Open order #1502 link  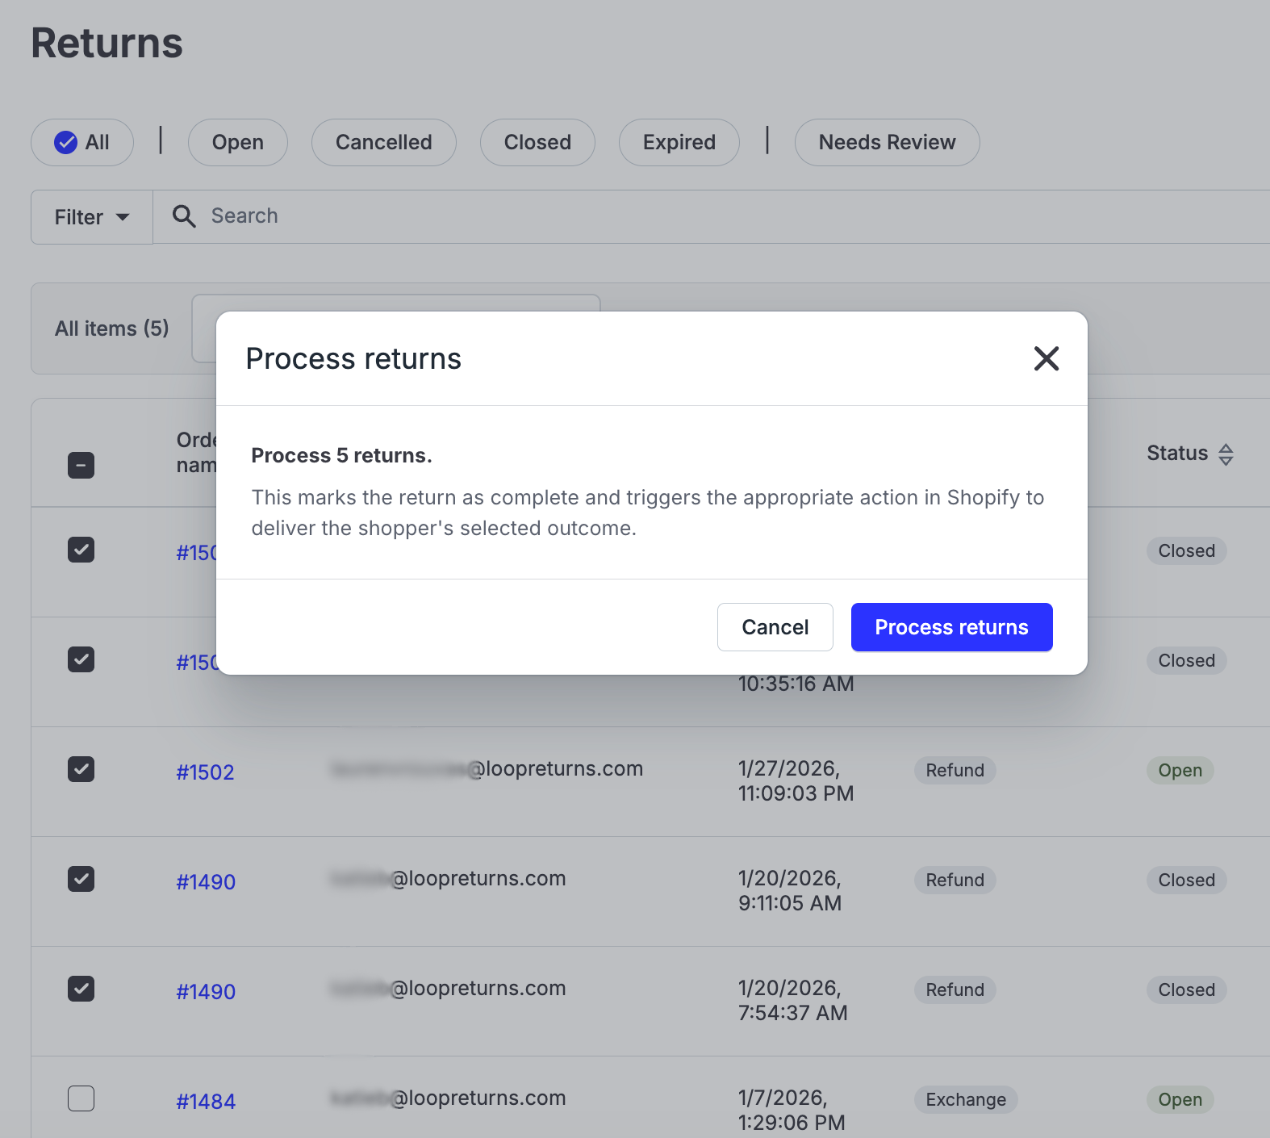click(x=205, y=772)
